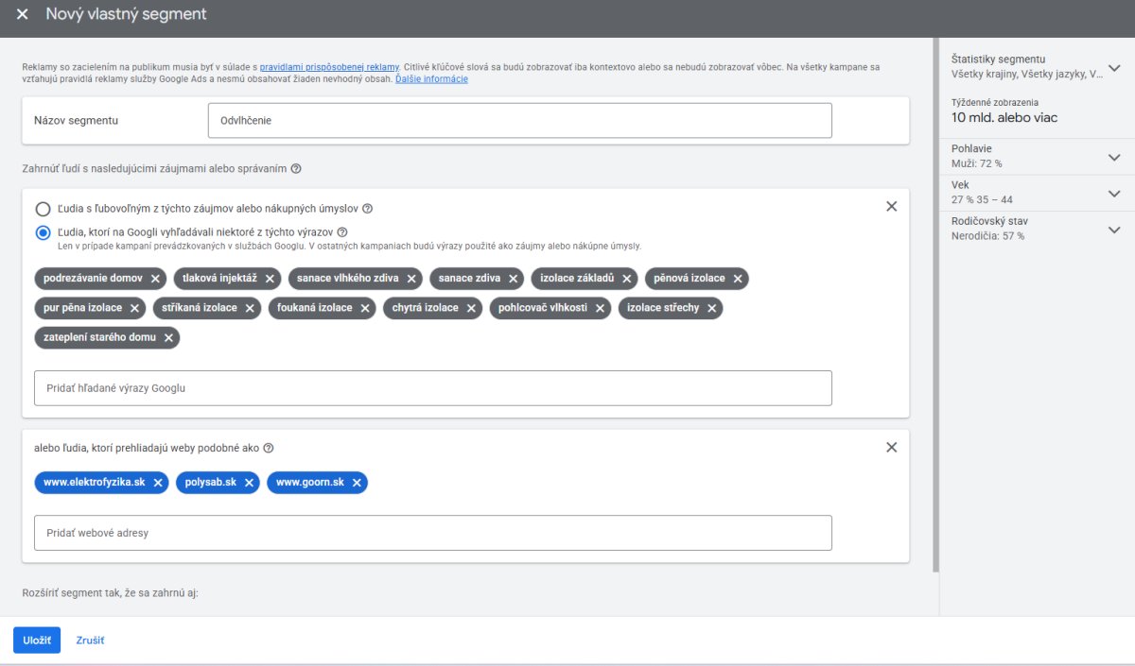Open help icon next to 'Zahrnúť ľudí' heading
Viewport: 1135px width, 666px height.
[x=296, y=169]
